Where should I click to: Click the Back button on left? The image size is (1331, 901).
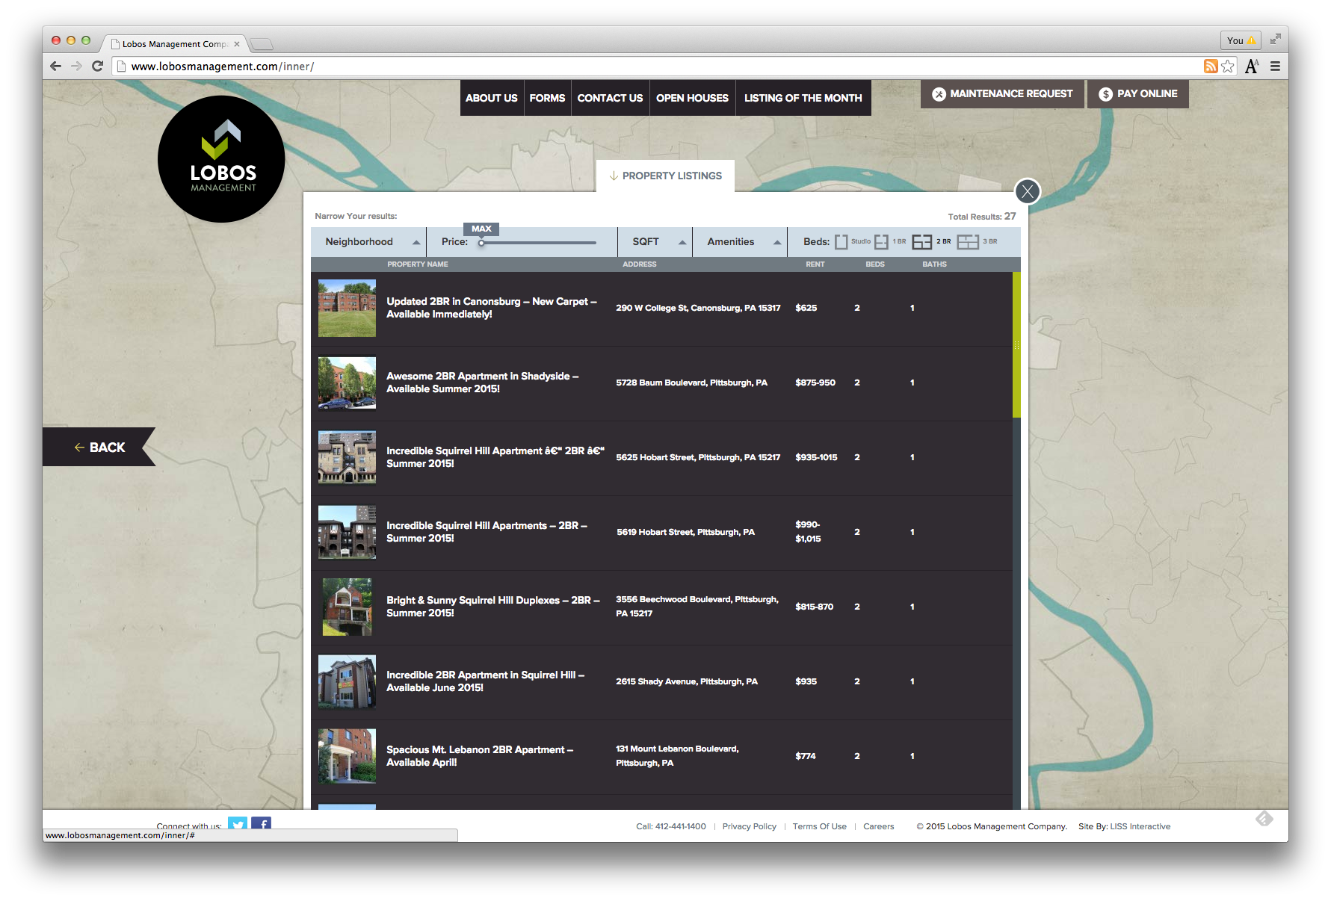[x=99, y=448]
